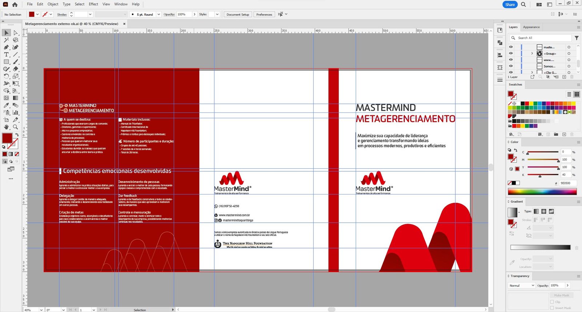Open the fill color dropdown in control bar
582x312 pixels.
(x=37, y=15)
